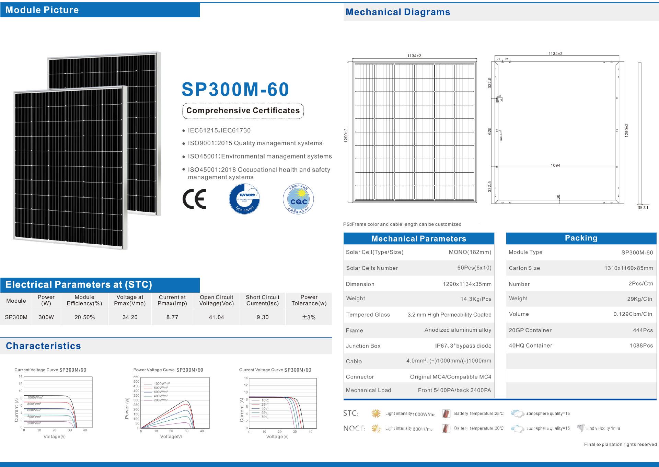This screenshot has width=659, height=467.
Task: Click the NOCT wind velocity icon
Action: click(580, 428)
